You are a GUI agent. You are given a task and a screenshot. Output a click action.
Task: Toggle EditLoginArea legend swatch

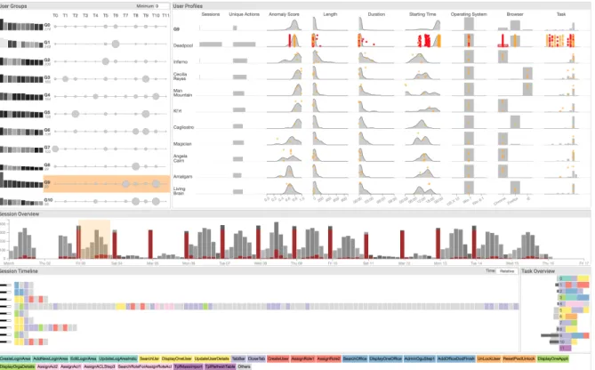83,358
